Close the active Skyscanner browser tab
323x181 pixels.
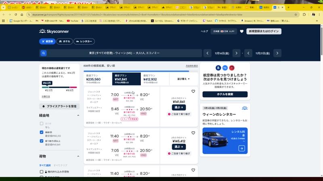tap(282, 7)
